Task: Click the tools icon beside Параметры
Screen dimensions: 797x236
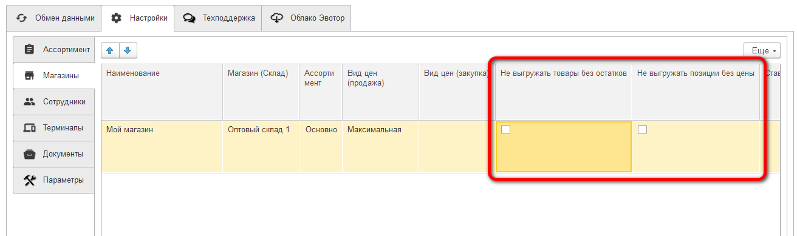Action: click(x=29, y=180)
